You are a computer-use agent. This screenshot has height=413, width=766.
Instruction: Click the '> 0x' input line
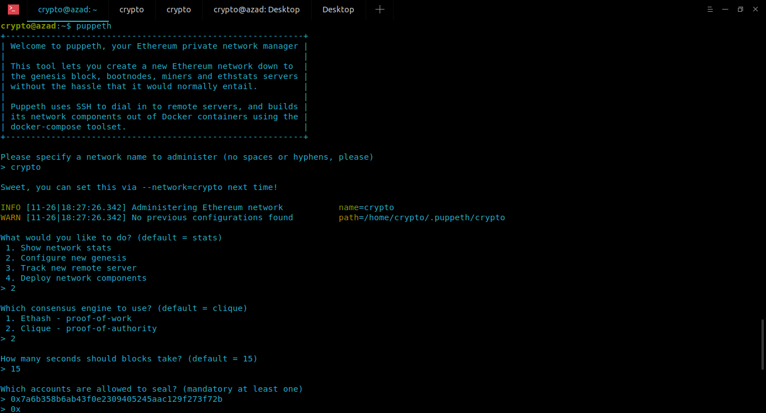click(x=11, y=409)
